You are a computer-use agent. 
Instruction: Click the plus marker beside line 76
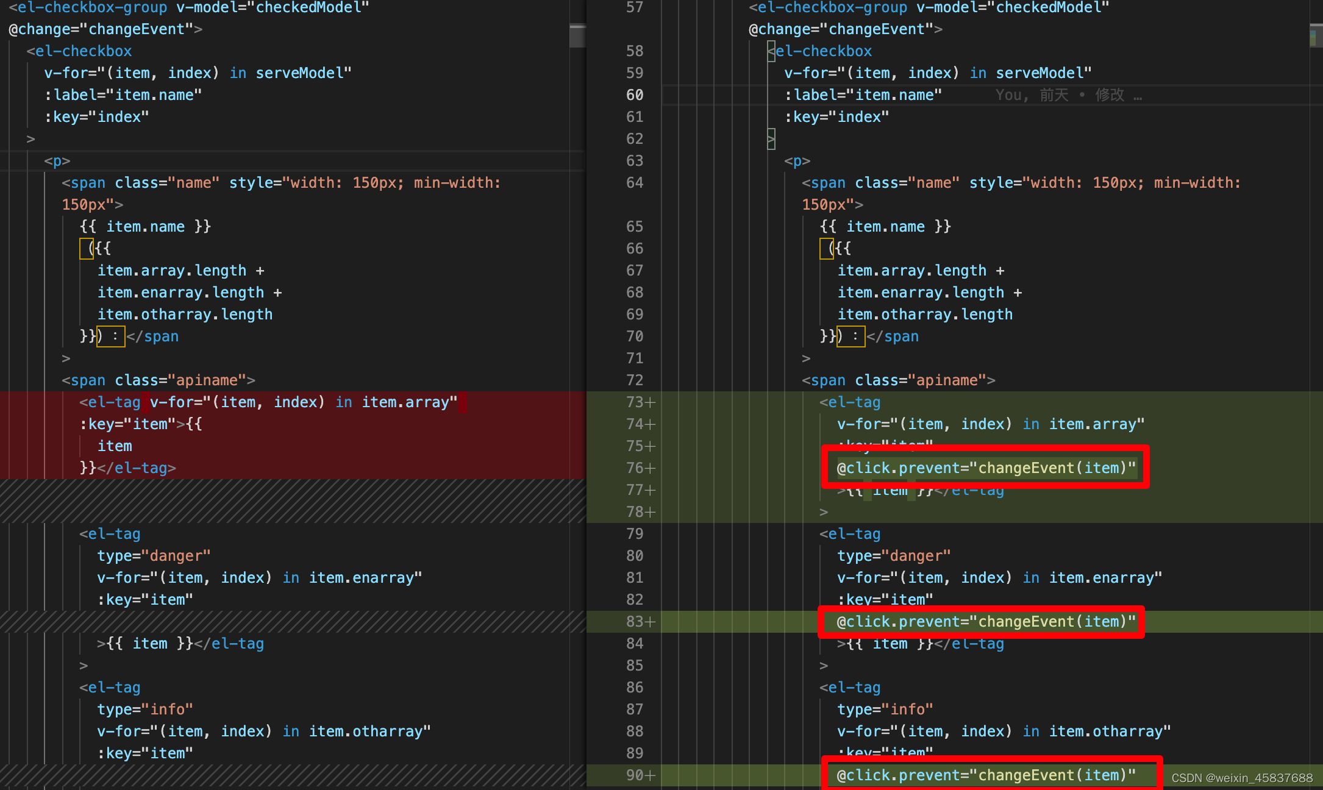[x=651, y=468]
